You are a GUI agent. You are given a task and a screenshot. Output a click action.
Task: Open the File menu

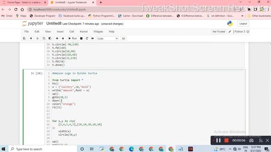(26, 32)
